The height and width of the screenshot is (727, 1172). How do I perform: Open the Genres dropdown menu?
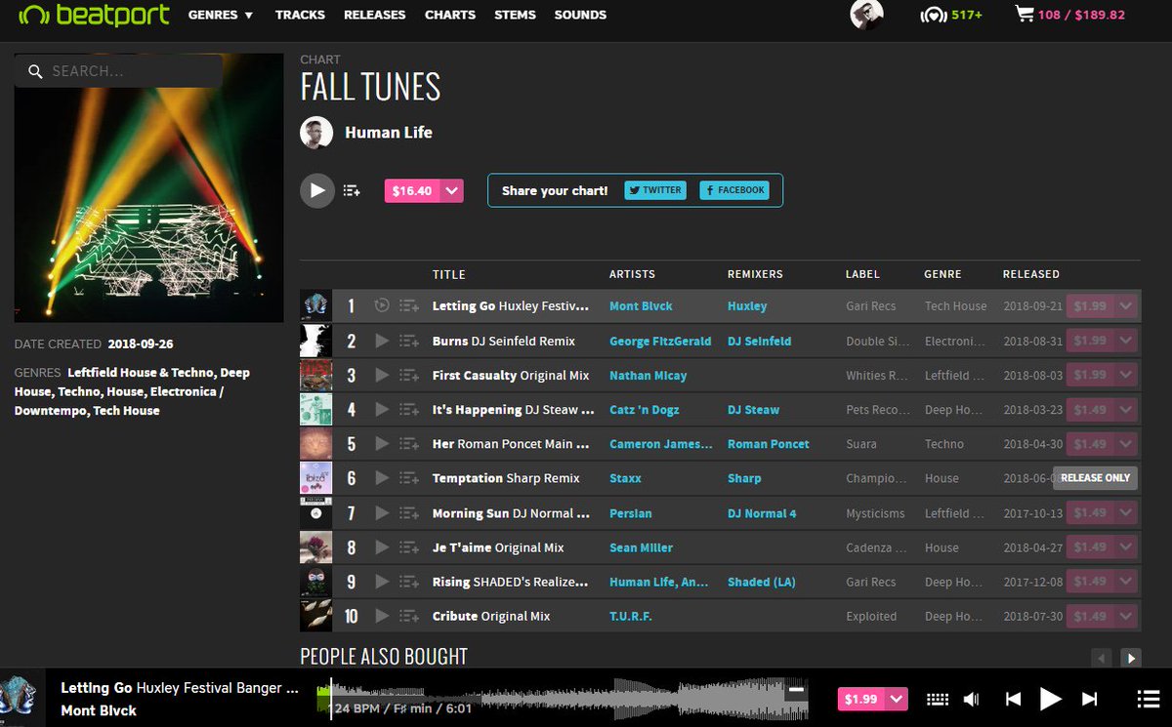pos(221,15)
